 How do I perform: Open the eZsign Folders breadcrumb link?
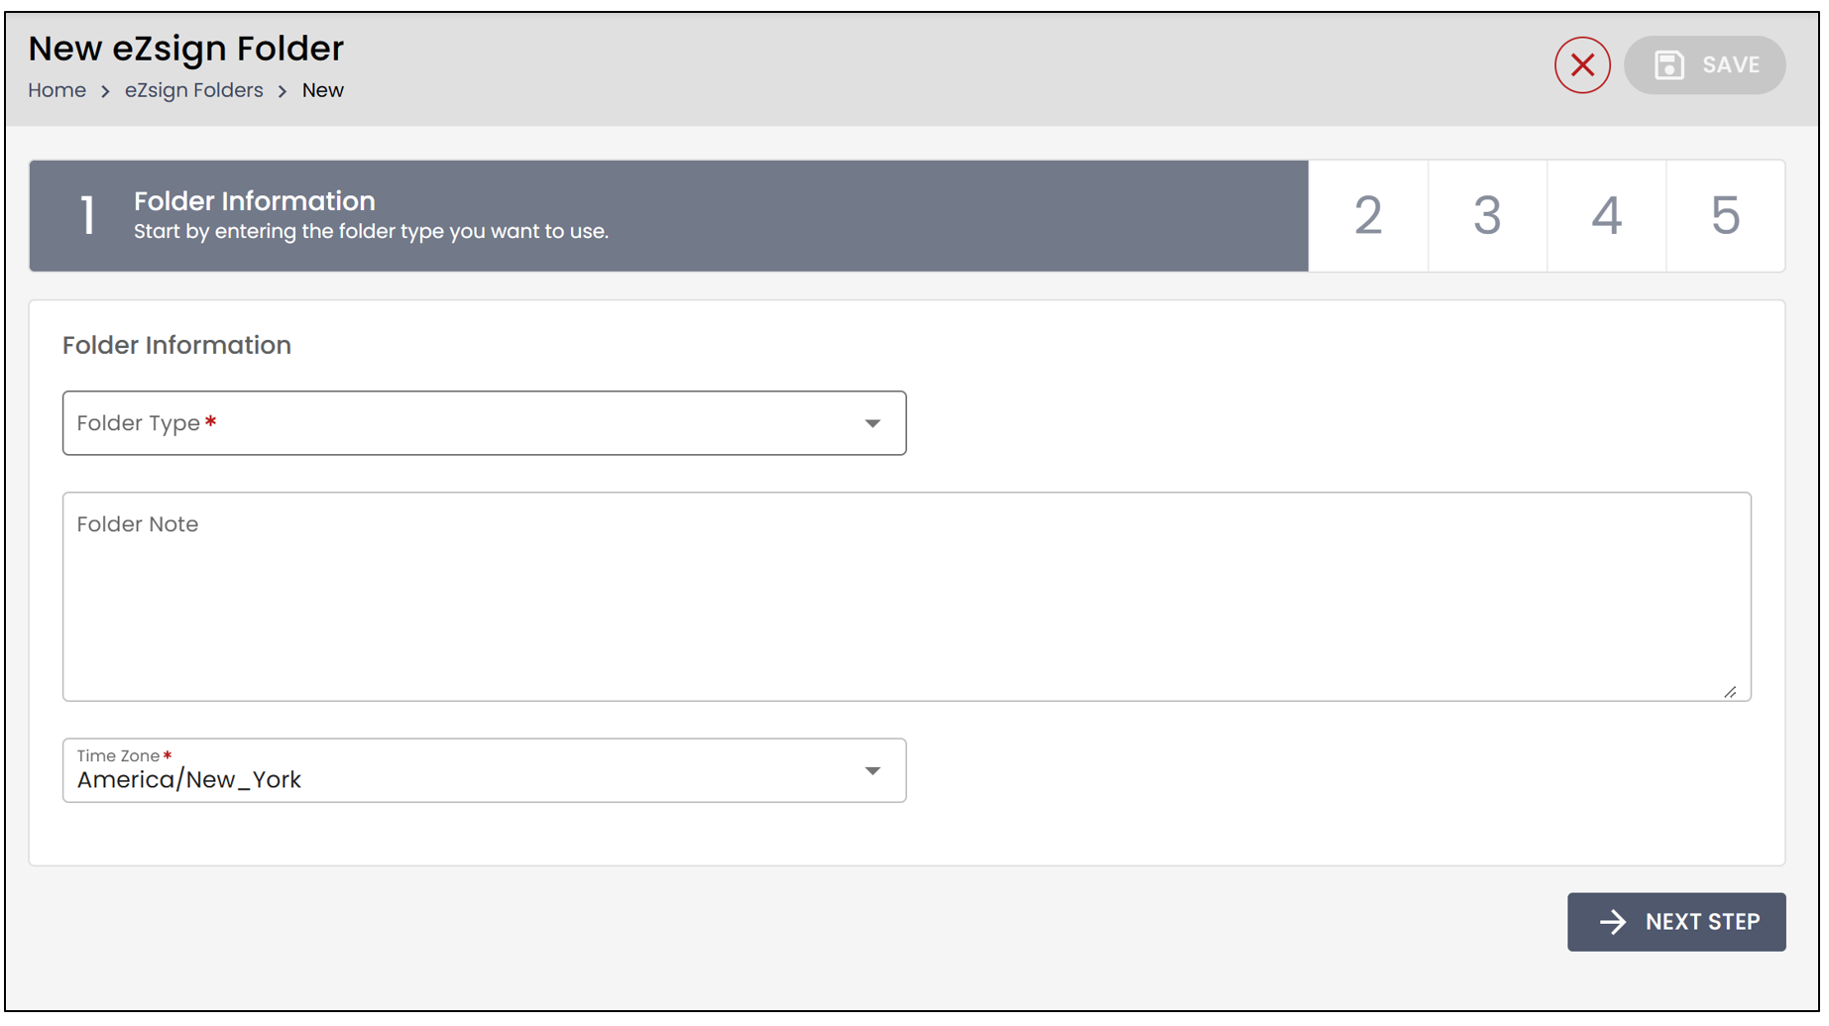point(194,91)
